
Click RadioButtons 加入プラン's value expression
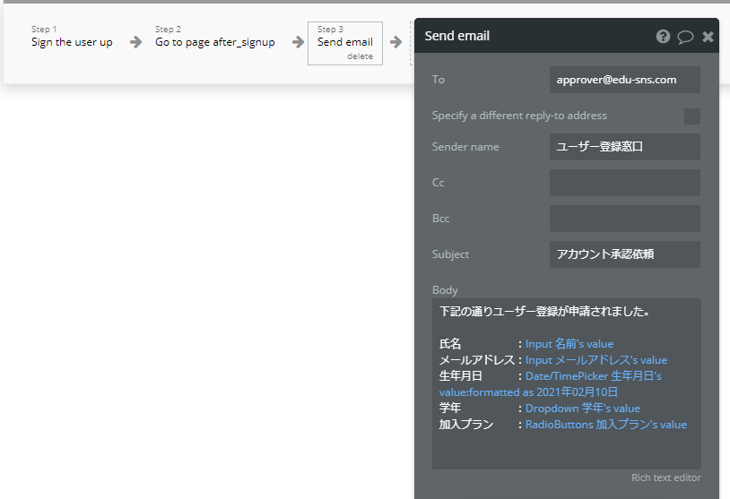coord(606,425)
